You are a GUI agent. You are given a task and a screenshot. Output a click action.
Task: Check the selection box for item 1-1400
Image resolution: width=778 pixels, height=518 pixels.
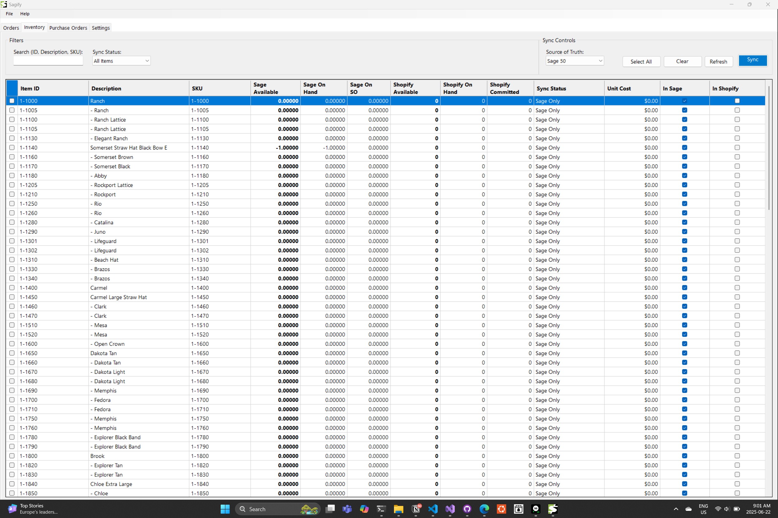[x=12, y=288]
